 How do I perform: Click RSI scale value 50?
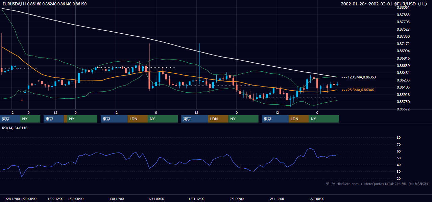(x=399, y=158)
